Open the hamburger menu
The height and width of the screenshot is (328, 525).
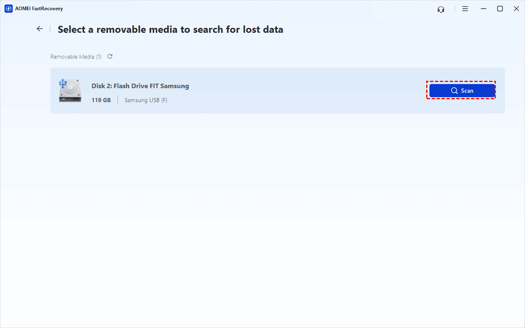pos(465,9)
